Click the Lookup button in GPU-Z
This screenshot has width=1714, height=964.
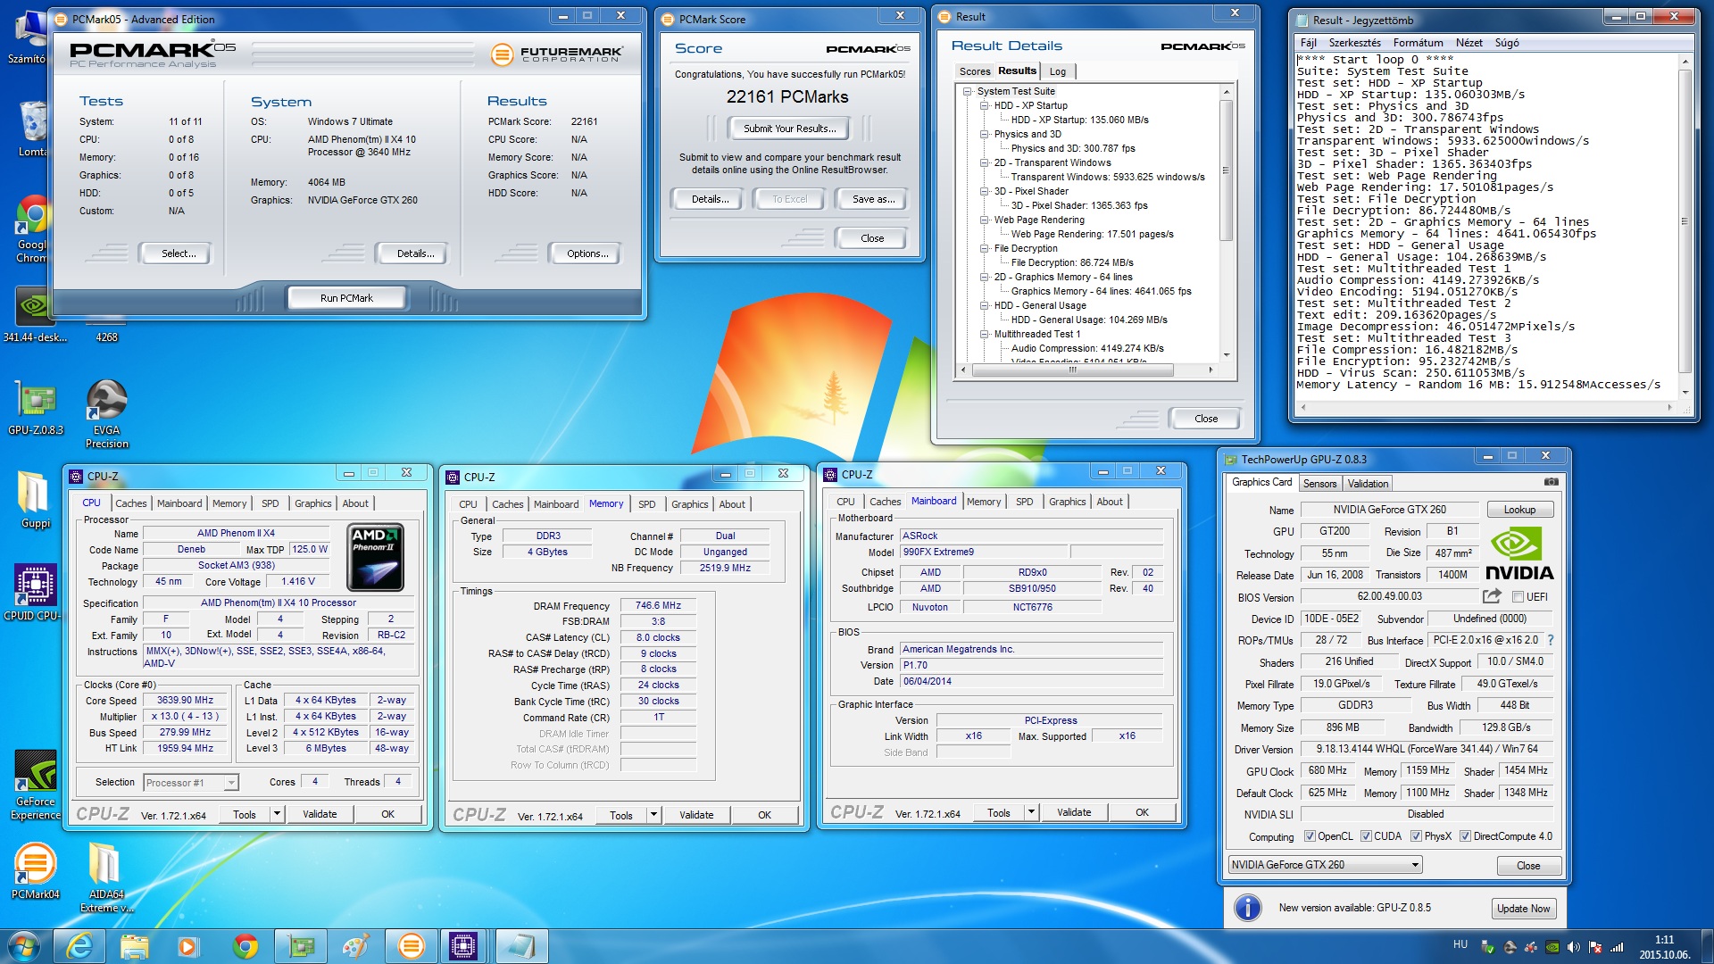[x=1519, y=510]
